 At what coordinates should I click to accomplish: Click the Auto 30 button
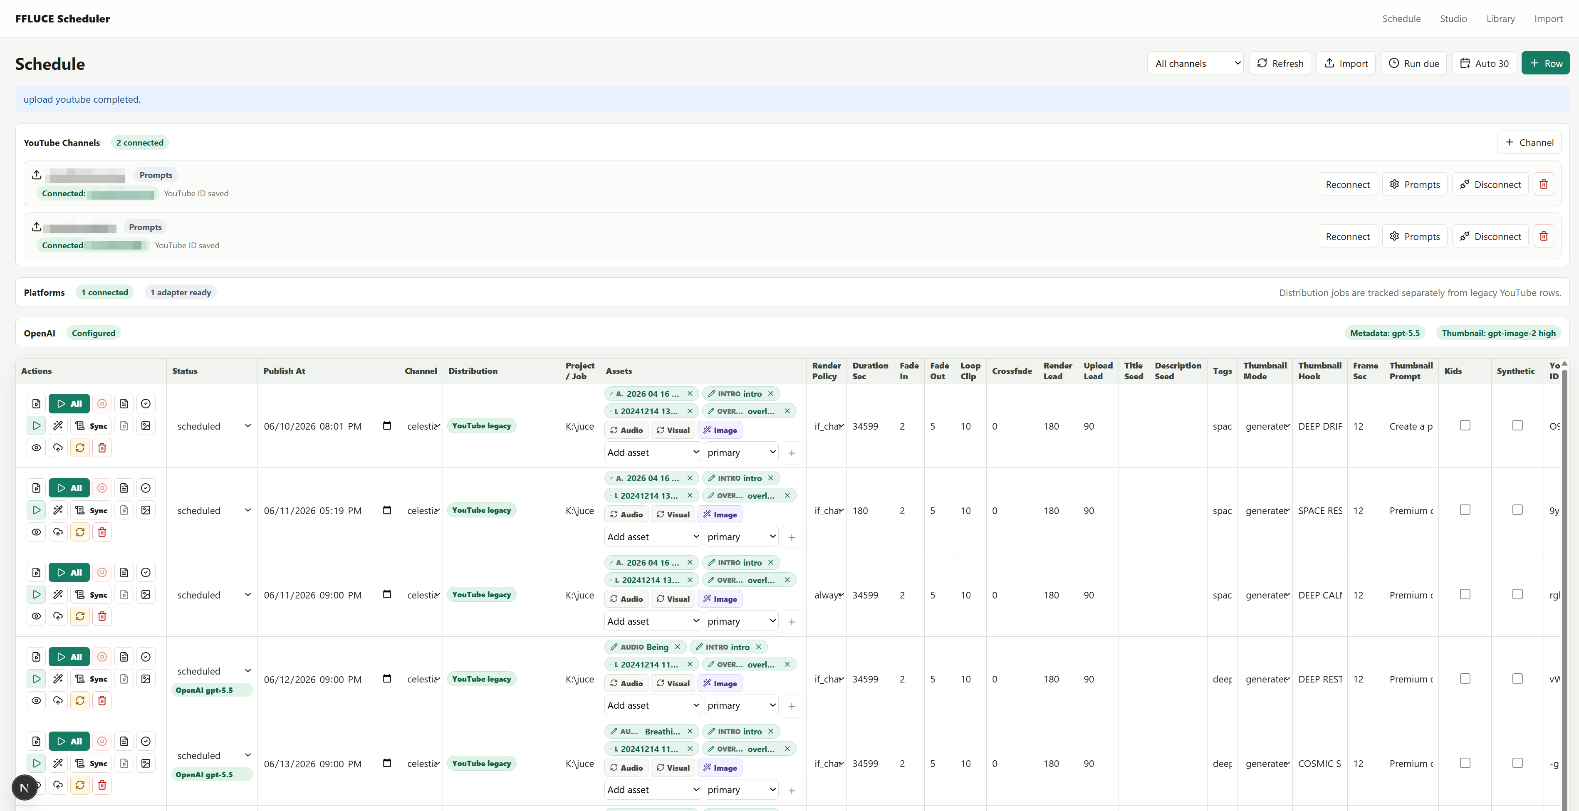[1484, 63]
